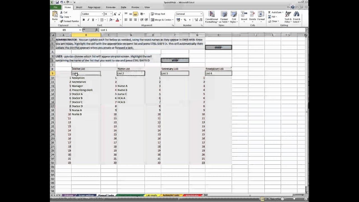Viewport: 359px width, 202px height.
Task: Open Font dialog launcher
Action: 121,26
